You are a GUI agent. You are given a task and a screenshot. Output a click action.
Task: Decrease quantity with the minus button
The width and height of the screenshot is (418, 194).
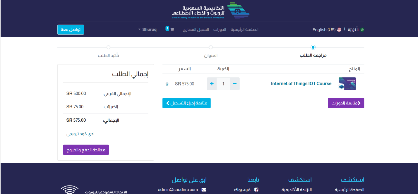234,84
